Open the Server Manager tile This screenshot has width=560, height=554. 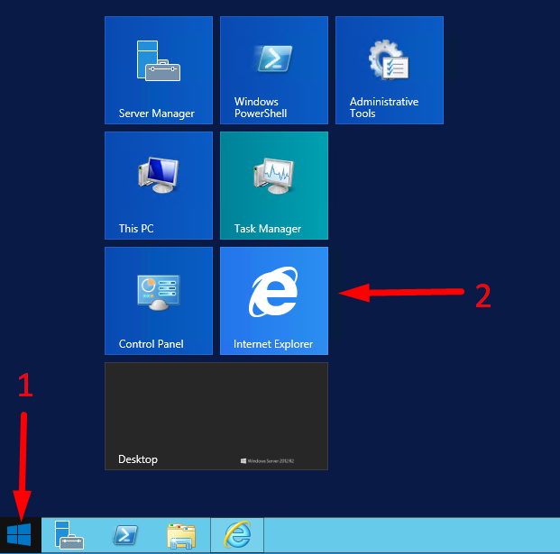click(159, 70)
